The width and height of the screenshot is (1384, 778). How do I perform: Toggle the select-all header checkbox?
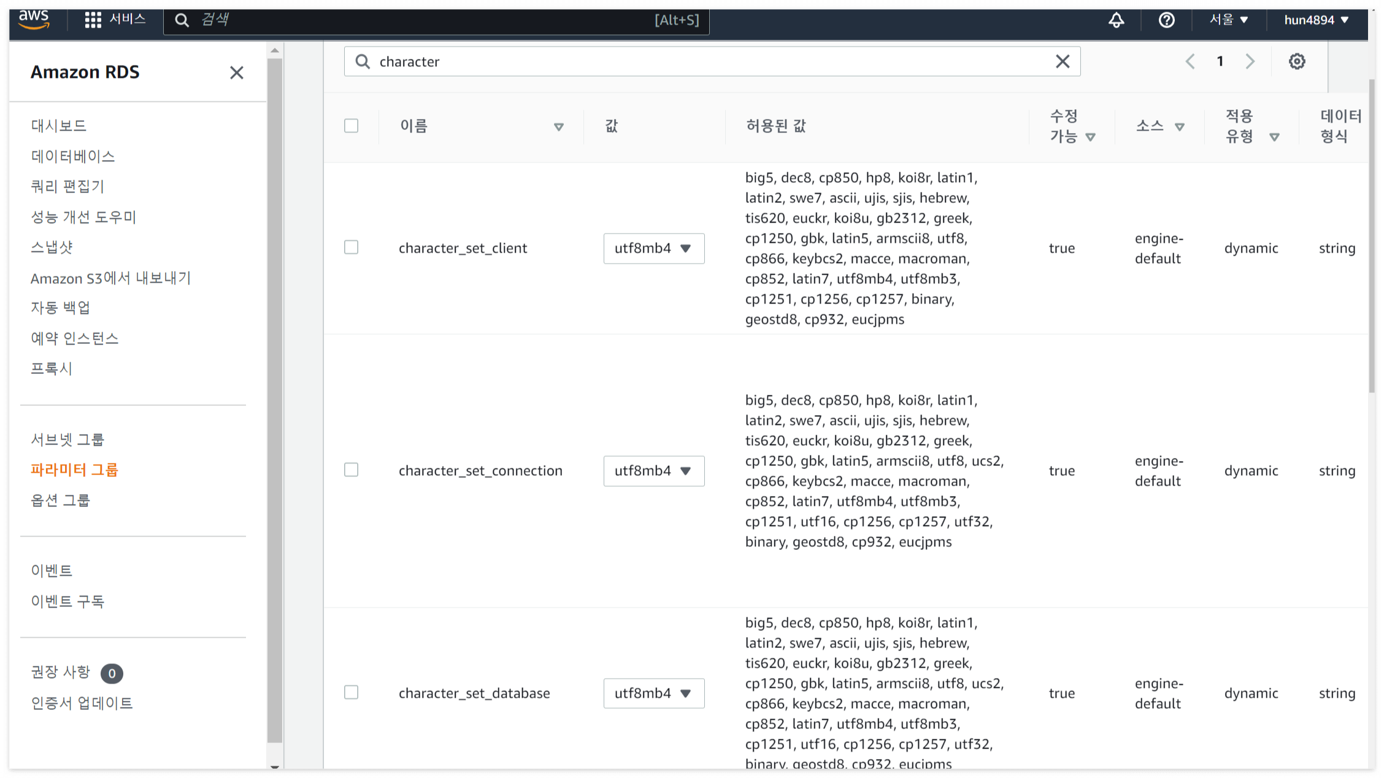point(351,126)
